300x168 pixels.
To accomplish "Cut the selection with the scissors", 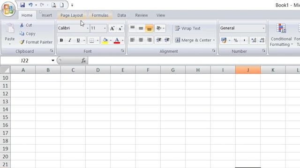I will click(x=26, y=25).
